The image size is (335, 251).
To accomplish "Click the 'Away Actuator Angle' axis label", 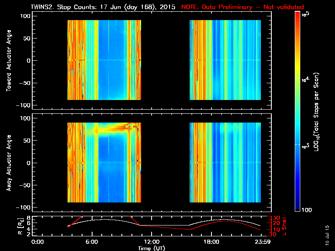I will coord(9,163).
